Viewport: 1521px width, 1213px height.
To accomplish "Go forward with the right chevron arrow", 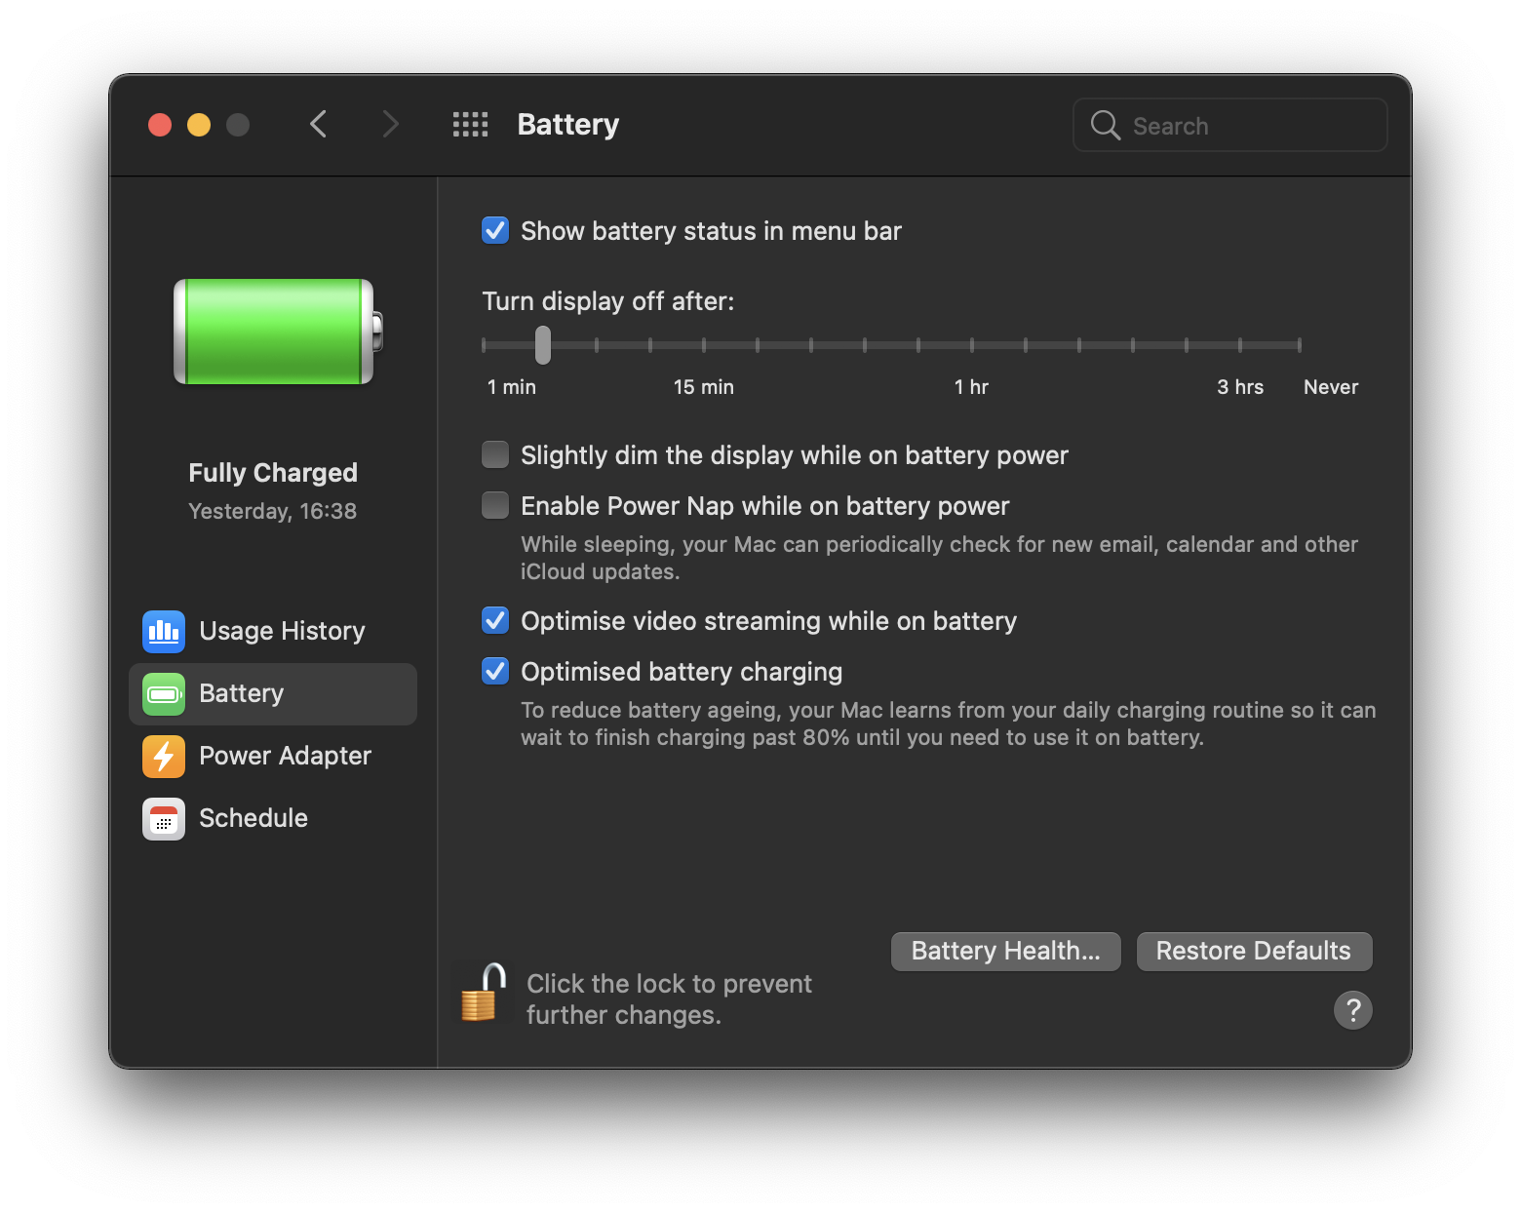I will click(x=390, y=125).
